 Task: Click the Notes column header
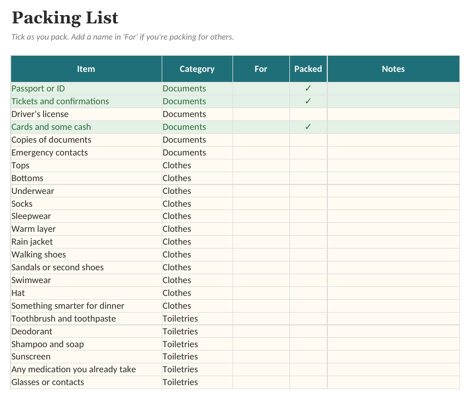click(393, 69)
